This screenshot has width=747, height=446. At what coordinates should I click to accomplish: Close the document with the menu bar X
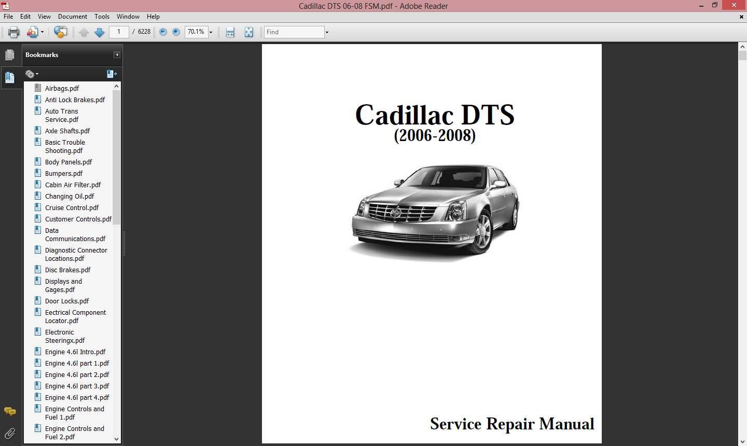point(741,17)
